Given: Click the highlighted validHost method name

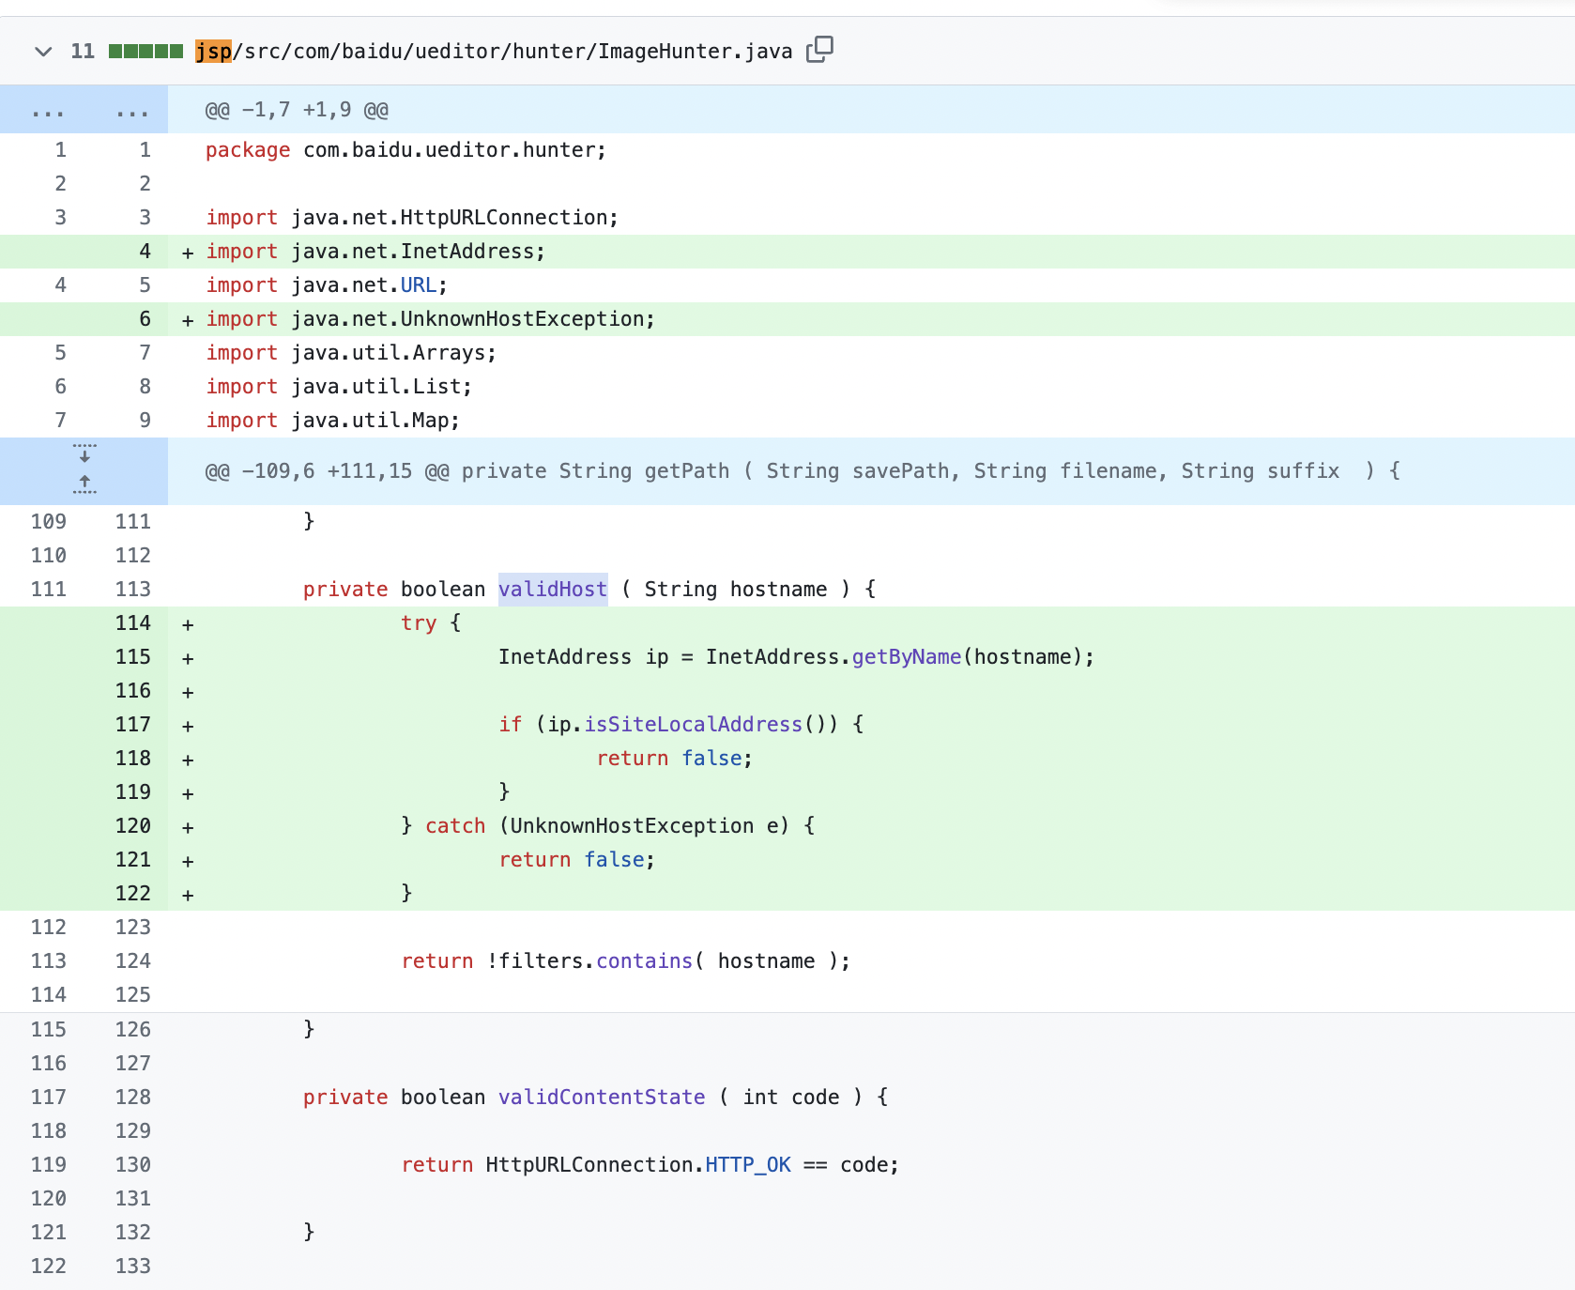Looking at the screenshot, I should pos(552,590).
